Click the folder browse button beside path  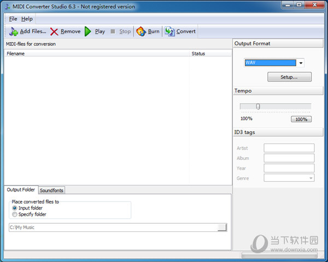click(222, 227)
